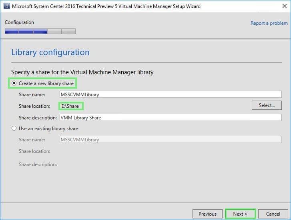Click the third filled progress segment
Image resolution: width=291 pixels, height=220 pixels.
coord(40,31)
